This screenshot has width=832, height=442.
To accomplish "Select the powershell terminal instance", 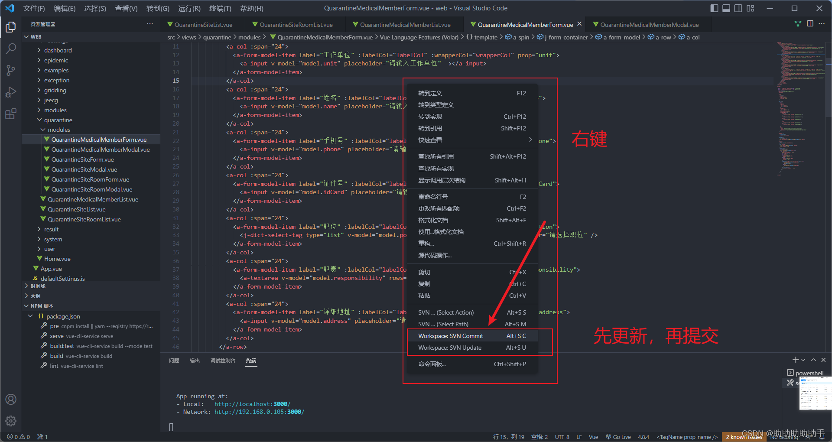I will [806, 373].
